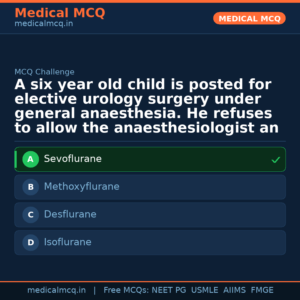Open the medicalmcq.in link under the logo
Viewport: 300px width, 300px height.
pyautogui.click(x=44, y=23)
